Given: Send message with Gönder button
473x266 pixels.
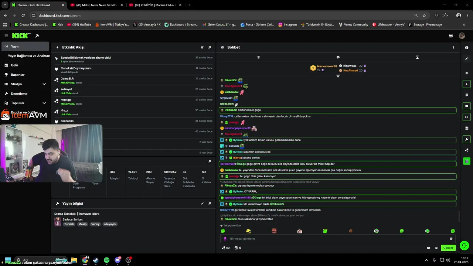Looking at the screenshot, I should tap(448, 248).
